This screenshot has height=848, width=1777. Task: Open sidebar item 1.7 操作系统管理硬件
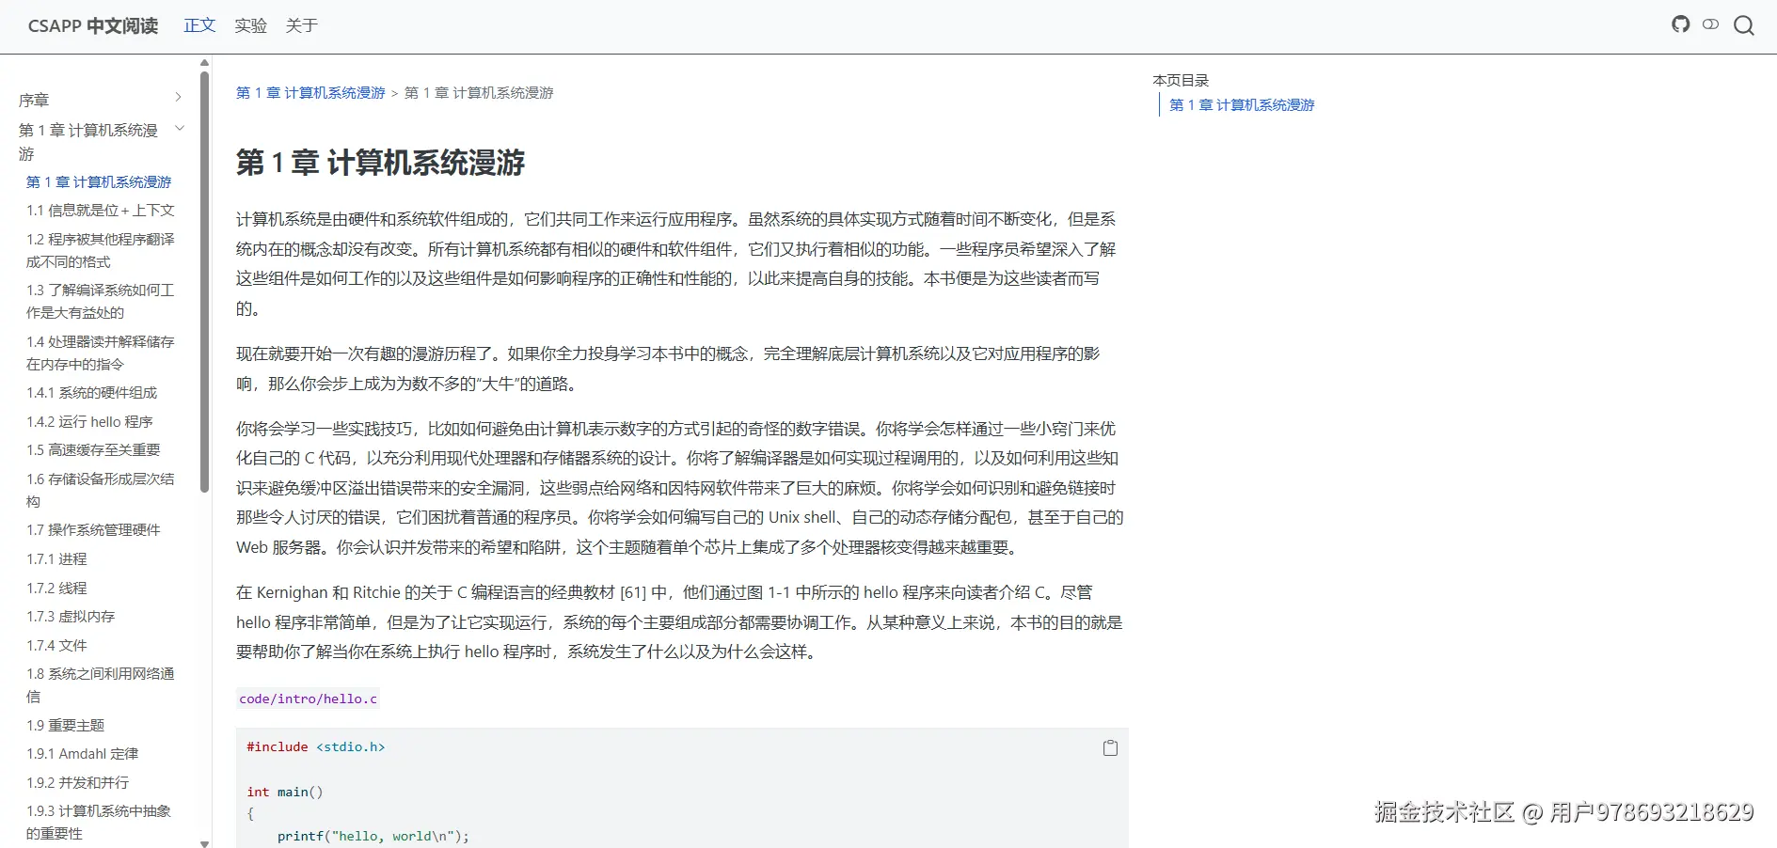pos(93,530)
